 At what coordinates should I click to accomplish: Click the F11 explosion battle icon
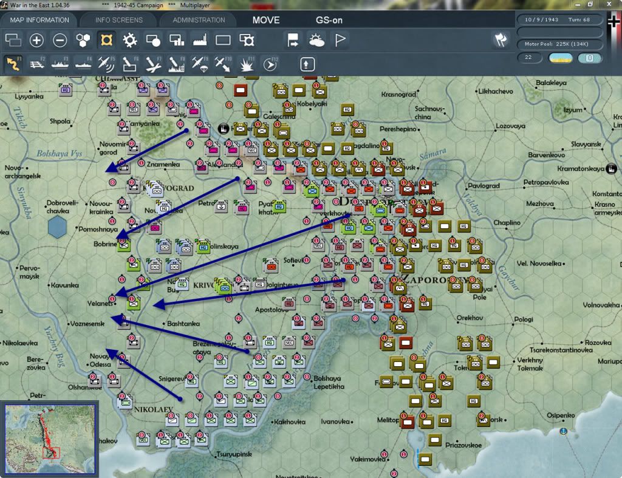click(x=247, y=64)
